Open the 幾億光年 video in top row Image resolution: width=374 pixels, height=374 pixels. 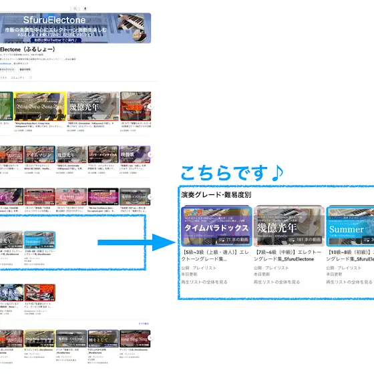(93, 106)
